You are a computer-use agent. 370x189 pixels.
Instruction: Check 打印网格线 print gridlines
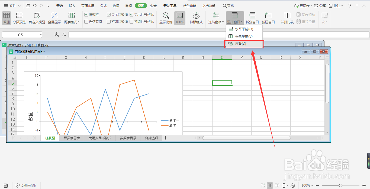(109, 22)
